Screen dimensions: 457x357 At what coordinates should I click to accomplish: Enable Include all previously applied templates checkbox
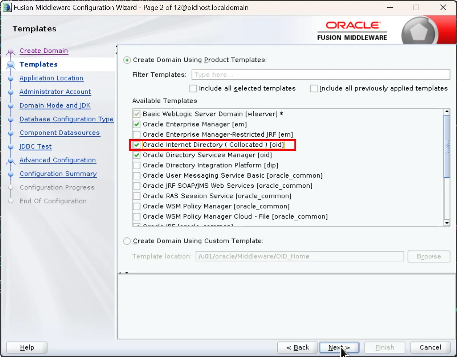(x=314, y=88)
